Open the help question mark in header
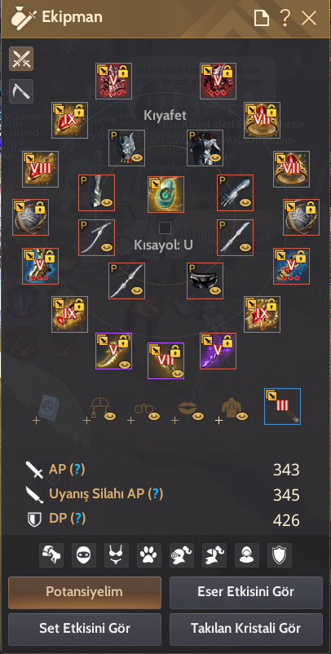Viewport: 331px width, 654px height. point(285,19)
